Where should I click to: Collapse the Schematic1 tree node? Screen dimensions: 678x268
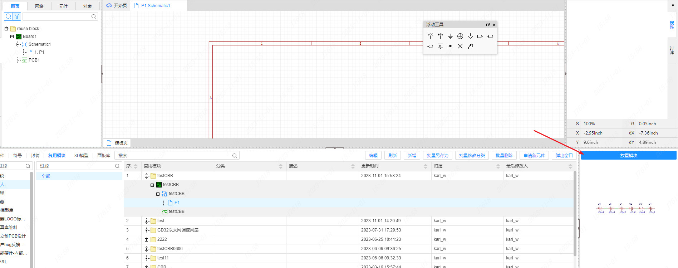tap(18, 44)
